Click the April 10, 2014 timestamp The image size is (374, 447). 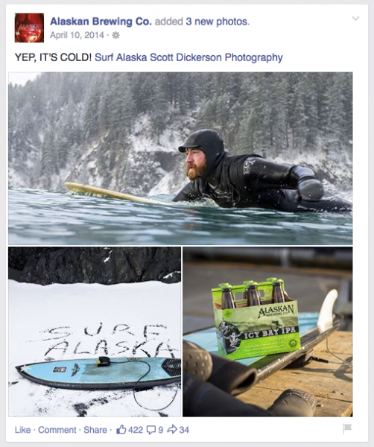click(x=77, y=35)
